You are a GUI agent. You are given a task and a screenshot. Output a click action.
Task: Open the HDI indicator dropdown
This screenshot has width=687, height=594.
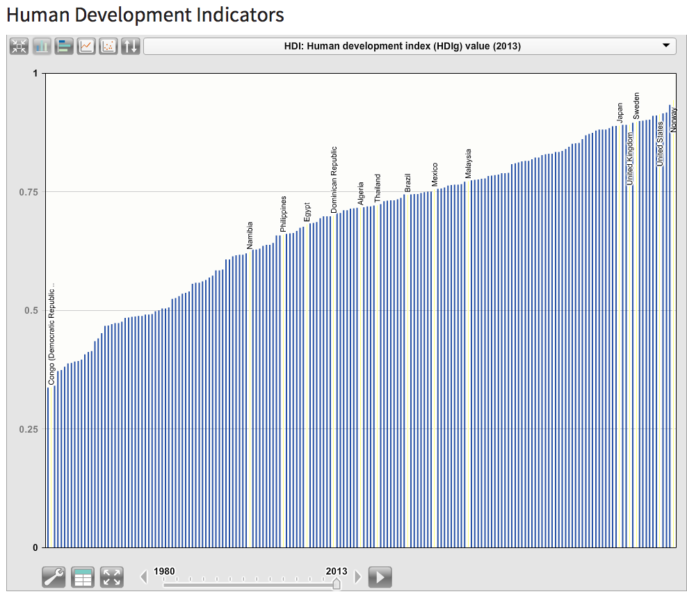pyautogui.click(x=409, y=46)
